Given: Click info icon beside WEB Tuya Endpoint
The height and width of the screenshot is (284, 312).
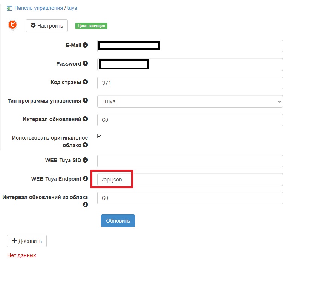Looking at the screenshot, I should (x=86, y=178).
